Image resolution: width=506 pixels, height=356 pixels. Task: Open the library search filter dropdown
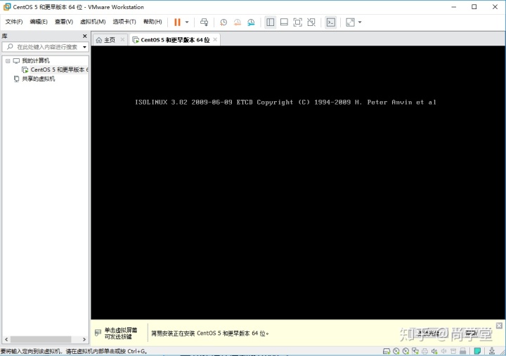point(84,47)
